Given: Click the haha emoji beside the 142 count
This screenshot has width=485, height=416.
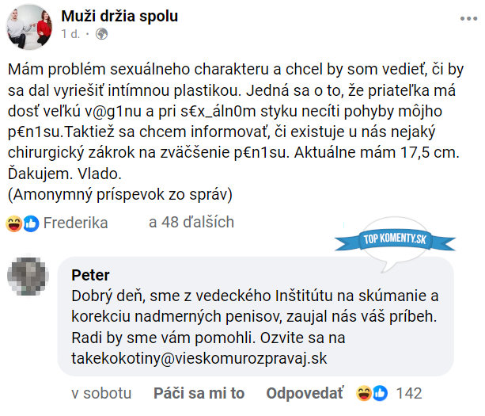Looking at the screenshot, I should [365, 393].
